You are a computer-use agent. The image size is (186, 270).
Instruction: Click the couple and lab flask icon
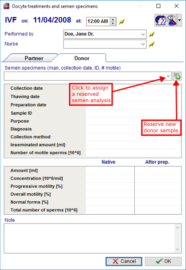click(166, 20)
